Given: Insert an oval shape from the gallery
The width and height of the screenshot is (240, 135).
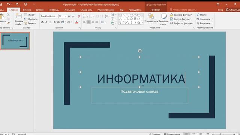Looking at the screenshot, I should pos(135,15).
